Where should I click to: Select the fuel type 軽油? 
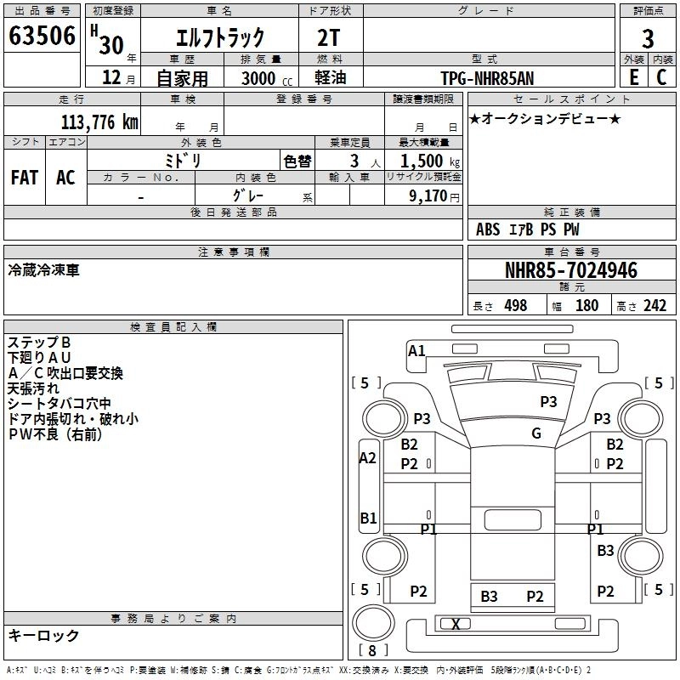[331, 77]
